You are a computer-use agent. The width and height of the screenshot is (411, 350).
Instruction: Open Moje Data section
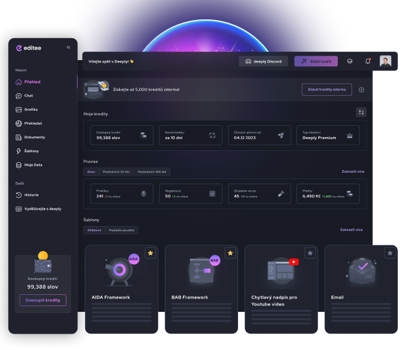click(29, 165)
